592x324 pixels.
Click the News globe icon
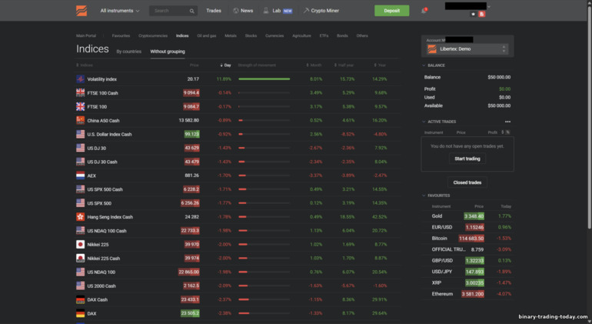point(236,11)
